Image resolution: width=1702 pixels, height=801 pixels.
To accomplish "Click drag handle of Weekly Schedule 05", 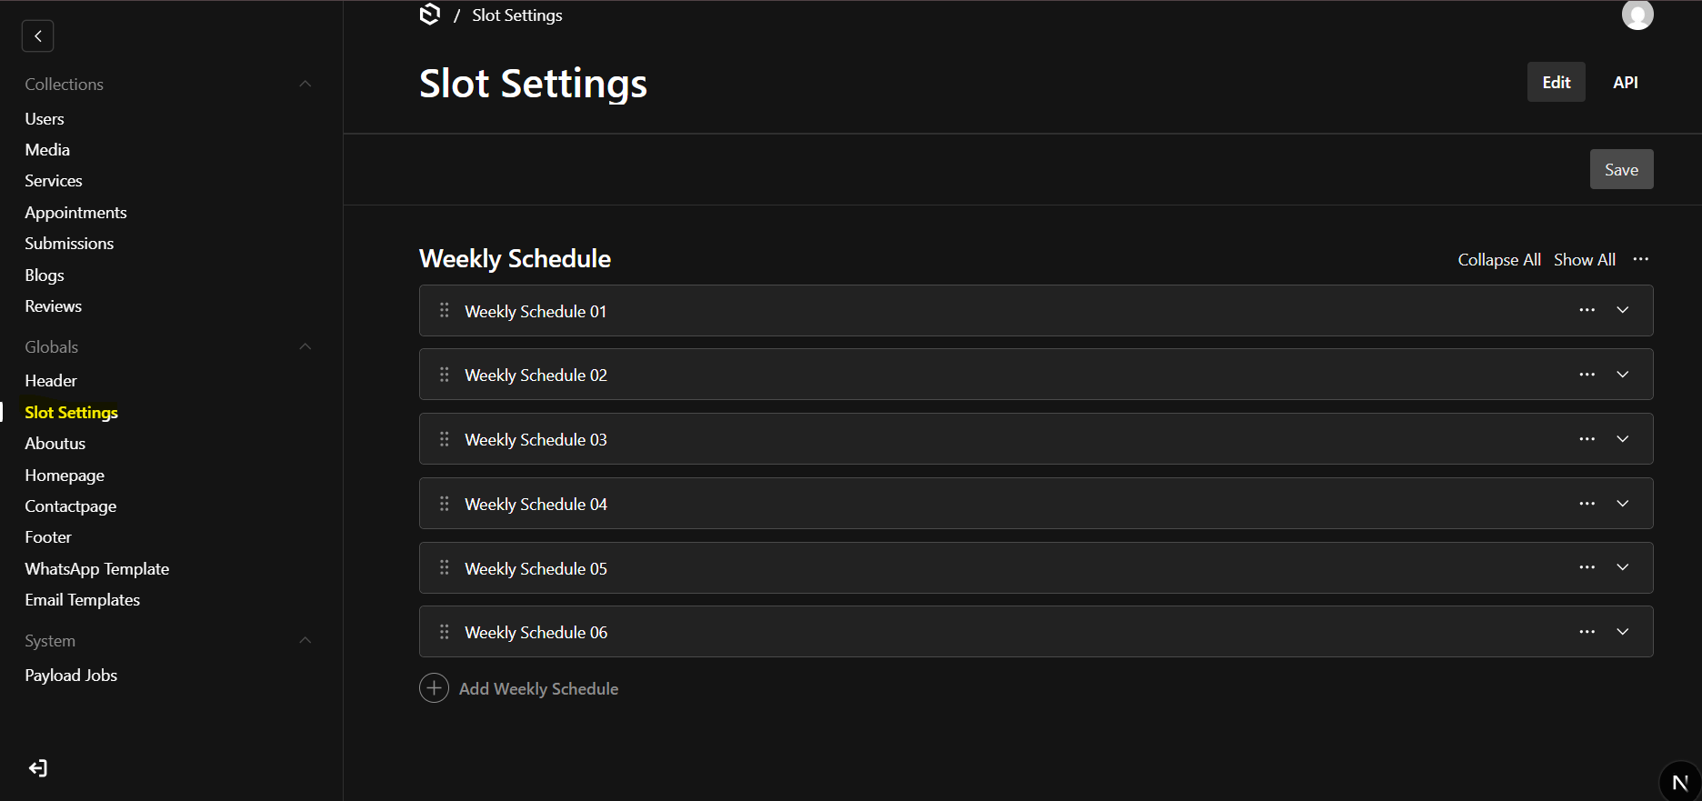I will coord(445,568).
